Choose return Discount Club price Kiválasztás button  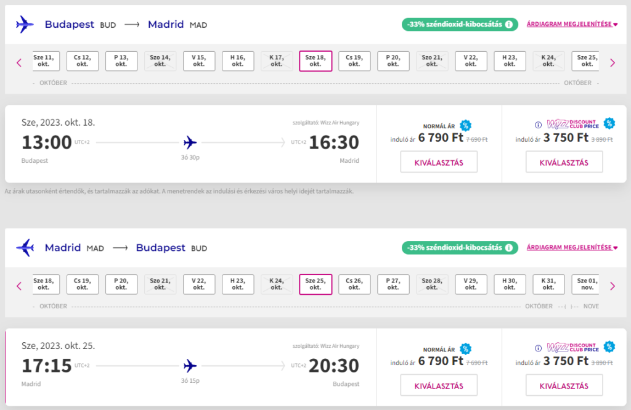click(564, 385)
